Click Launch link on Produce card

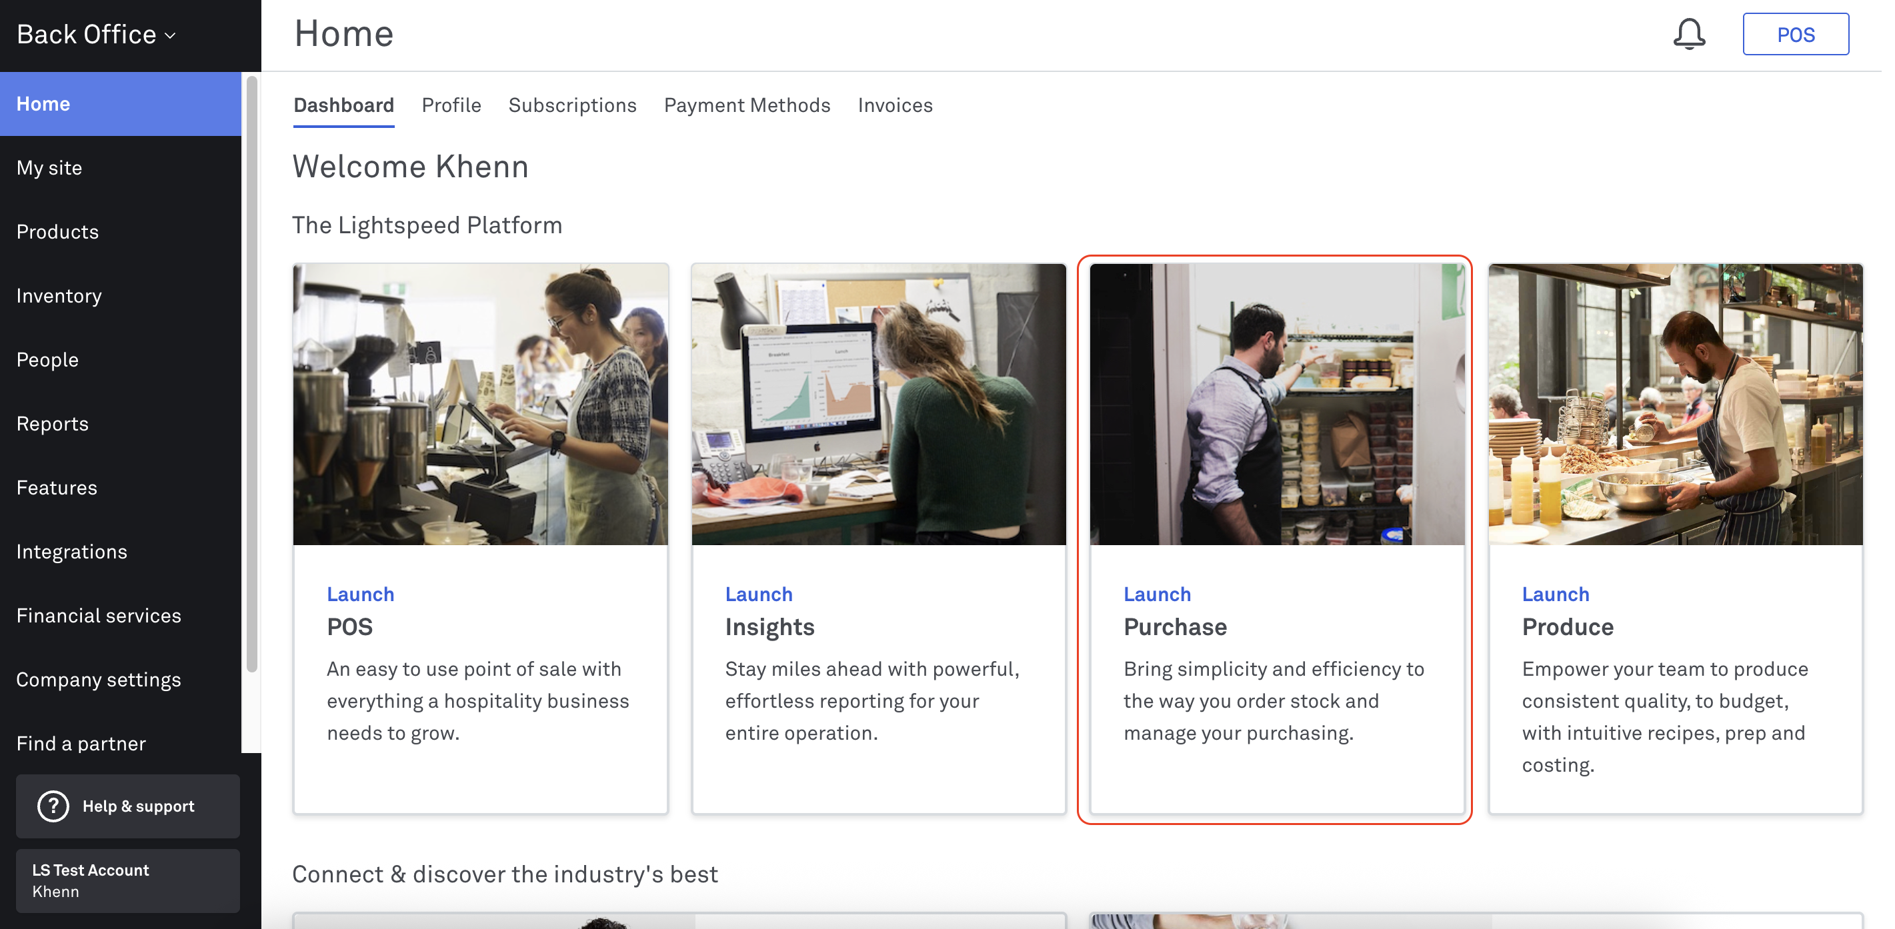tap(1556, 594)
